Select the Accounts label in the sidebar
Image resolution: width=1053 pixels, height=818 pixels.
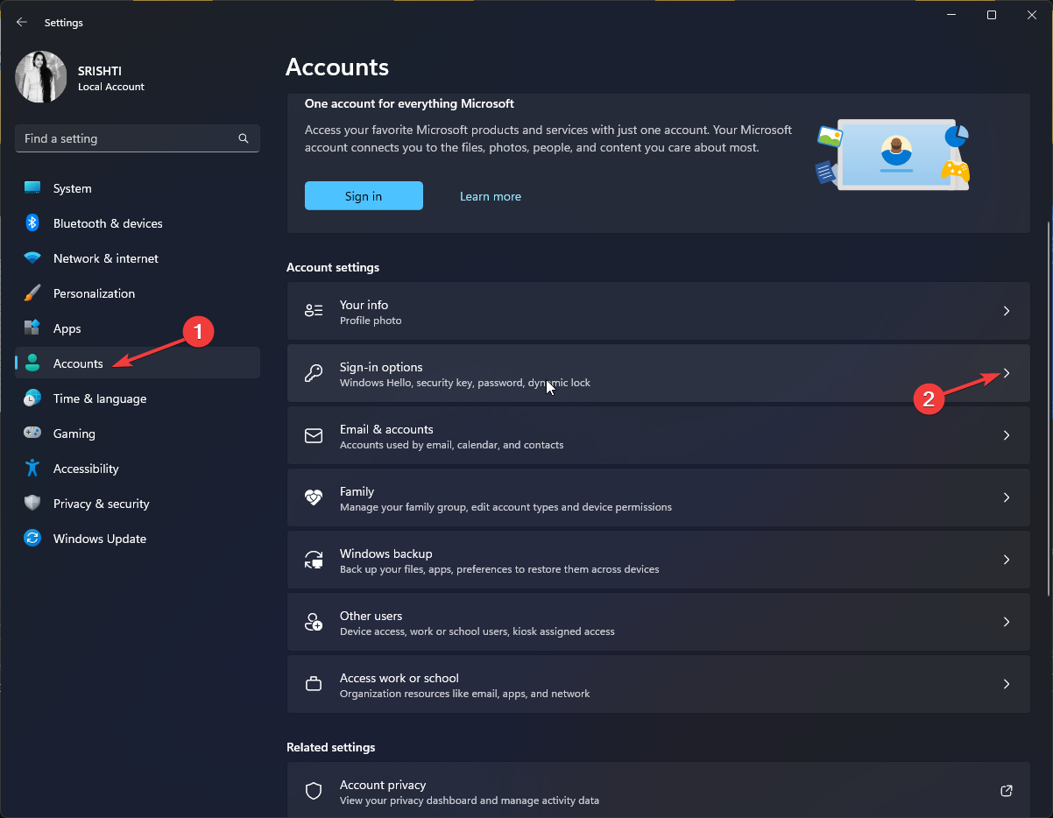(78, 363)
